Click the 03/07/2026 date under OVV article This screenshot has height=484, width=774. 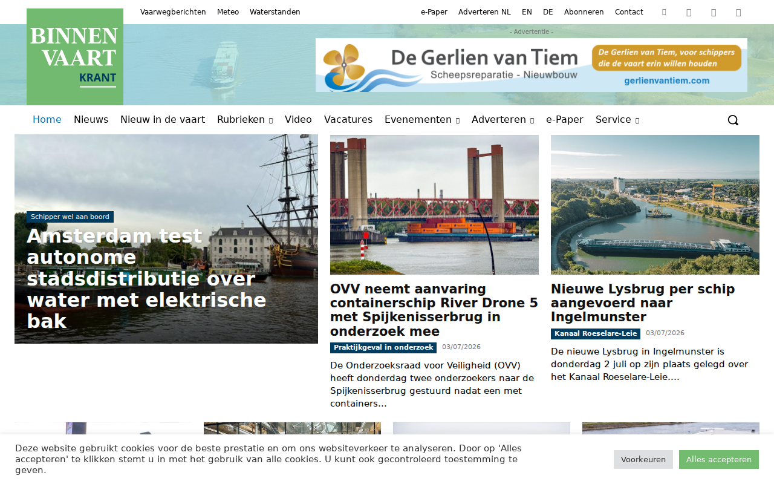pyautogui.click(x=461, y=347)
